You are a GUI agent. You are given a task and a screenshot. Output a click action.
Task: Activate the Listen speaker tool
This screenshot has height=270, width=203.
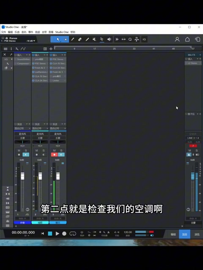[109, 39]
